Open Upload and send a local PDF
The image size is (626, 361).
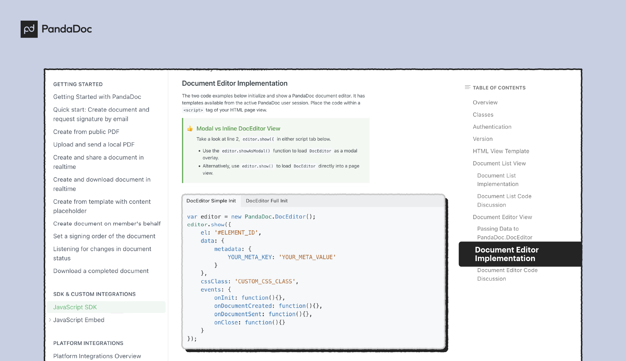coord(94,144)
